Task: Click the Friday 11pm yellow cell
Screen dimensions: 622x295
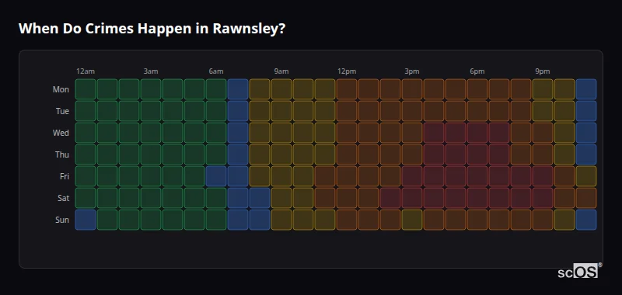Action: 586,176
